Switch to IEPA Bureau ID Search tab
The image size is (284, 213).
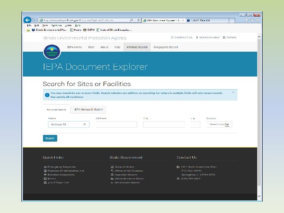click(x=88, y=110)
